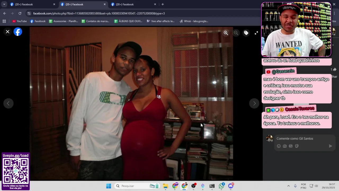Open the Facebook bookmark

(38, 21)
